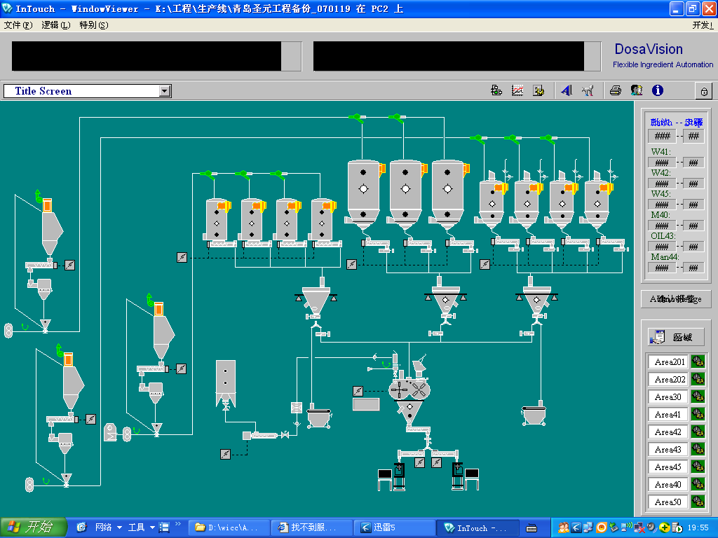Expand the Title Screen dropdown arrow

[x=165, y=91]
